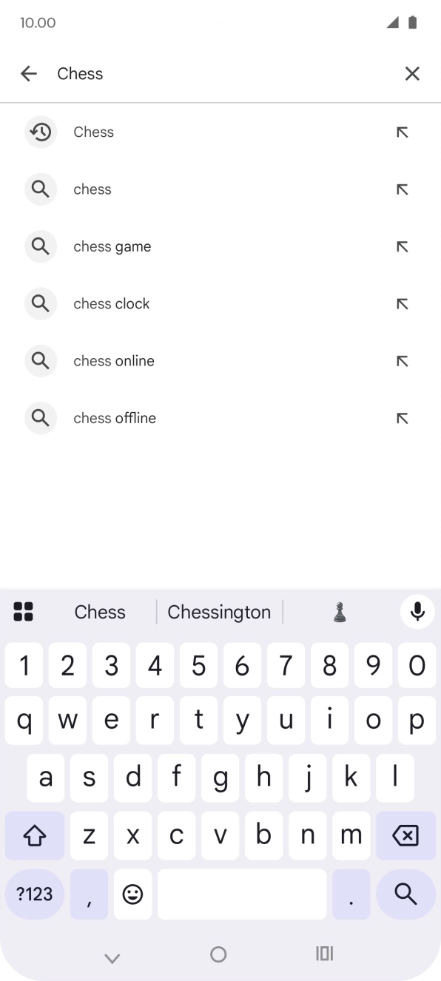Tap the keyboard search key
Viewport: 441px width, 981px height.
click(405, 894)
